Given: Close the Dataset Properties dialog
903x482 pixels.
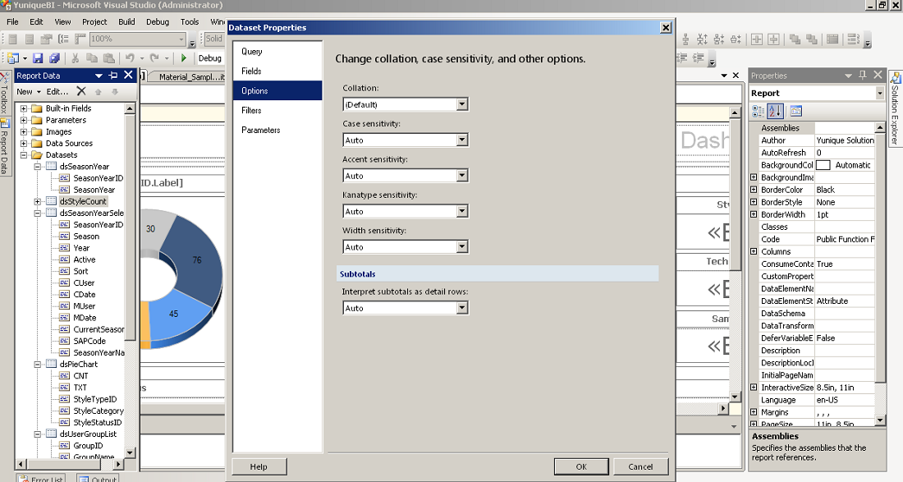Looking at the screenshot, I should pos(666,28).
